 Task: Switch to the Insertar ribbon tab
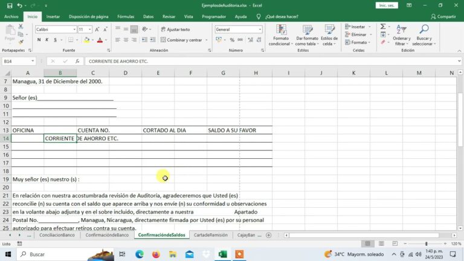click(53, 16)
